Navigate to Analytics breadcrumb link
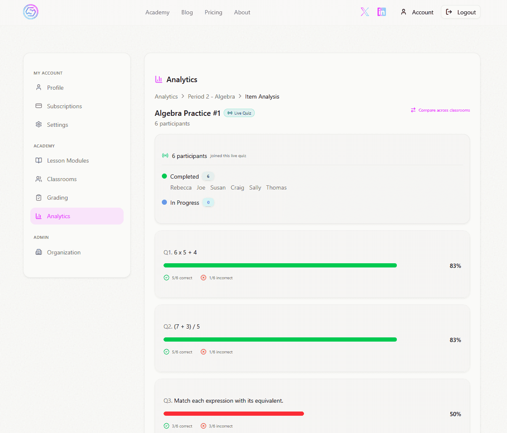Screen dimensions: 507x433 click(166, 96)
